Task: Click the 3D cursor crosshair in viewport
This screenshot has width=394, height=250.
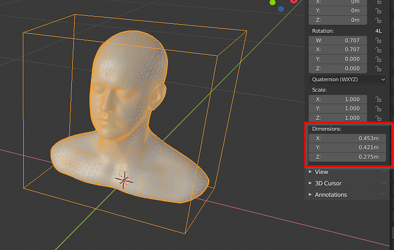Action: tap(124, 180)
